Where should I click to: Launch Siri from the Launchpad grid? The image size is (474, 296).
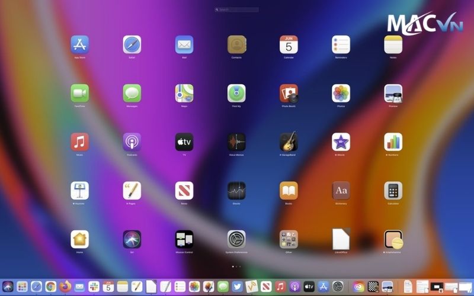point(132,239)
